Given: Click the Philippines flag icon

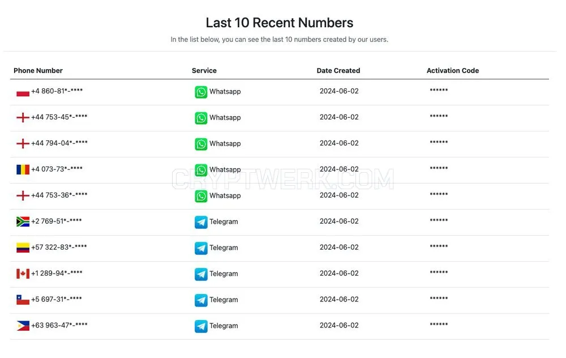Looking at the screenshot, I should (x=23, y=326).
